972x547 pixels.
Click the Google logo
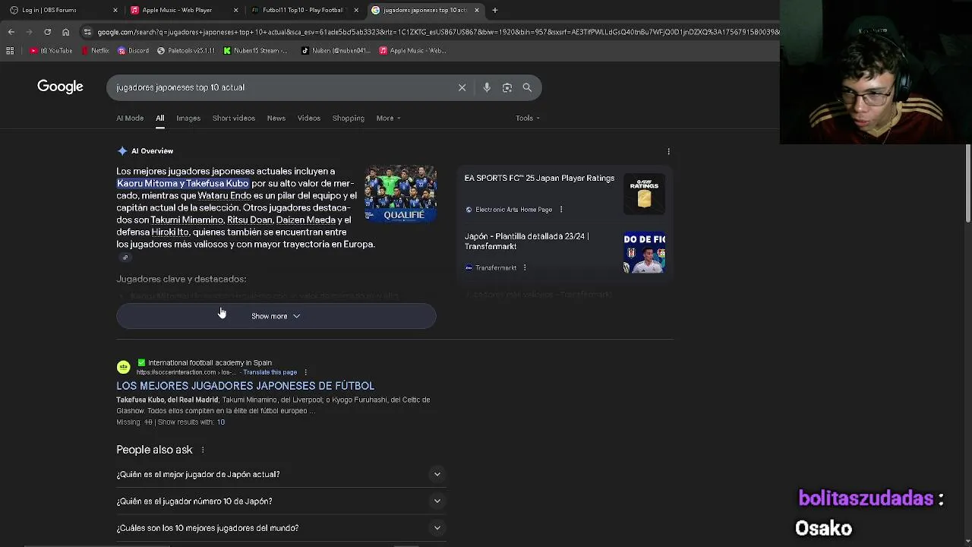60,87
